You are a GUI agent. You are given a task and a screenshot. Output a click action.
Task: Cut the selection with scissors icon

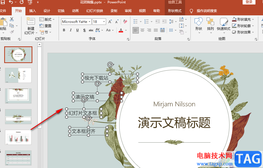point(11,19)
